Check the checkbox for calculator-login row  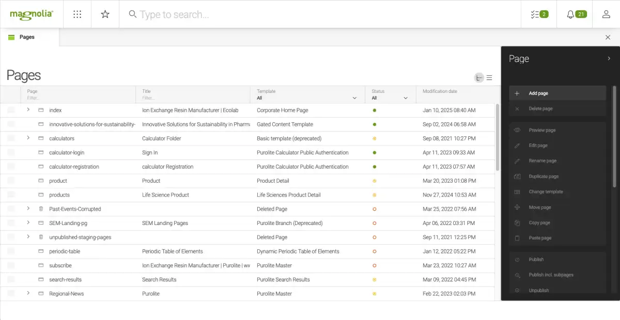click(x=11, y=153)
